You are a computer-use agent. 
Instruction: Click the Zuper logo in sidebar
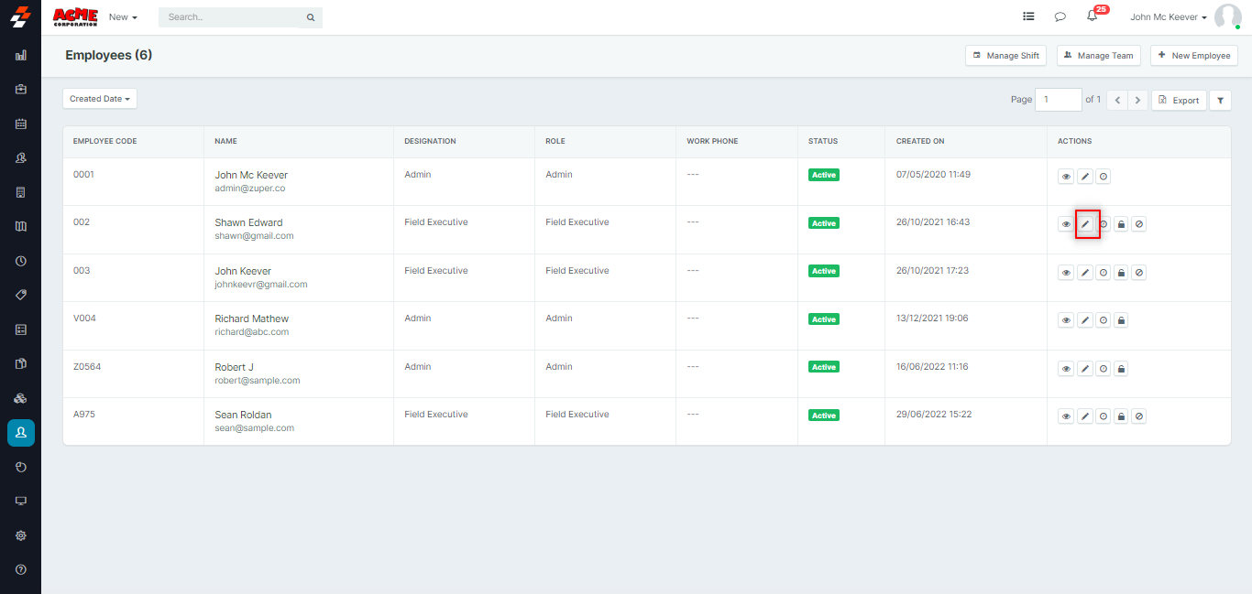(20, 16)
